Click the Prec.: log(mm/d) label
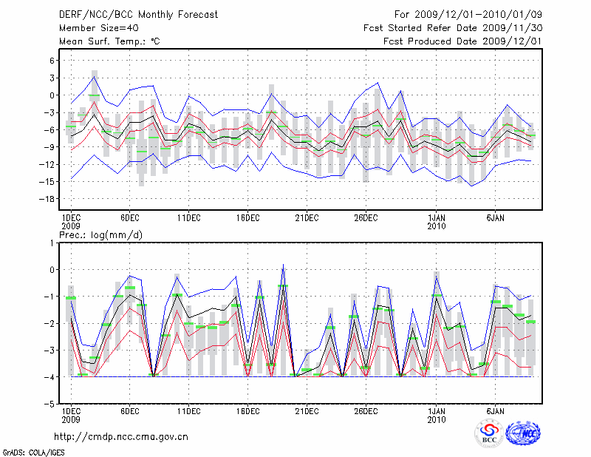591x457 pixels. [x=99, y=235]
